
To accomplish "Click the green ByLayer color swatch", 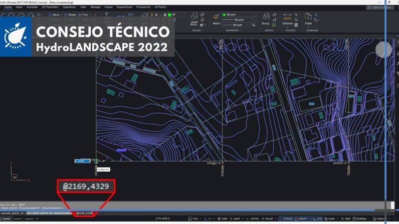I will [x=224, y=14].
